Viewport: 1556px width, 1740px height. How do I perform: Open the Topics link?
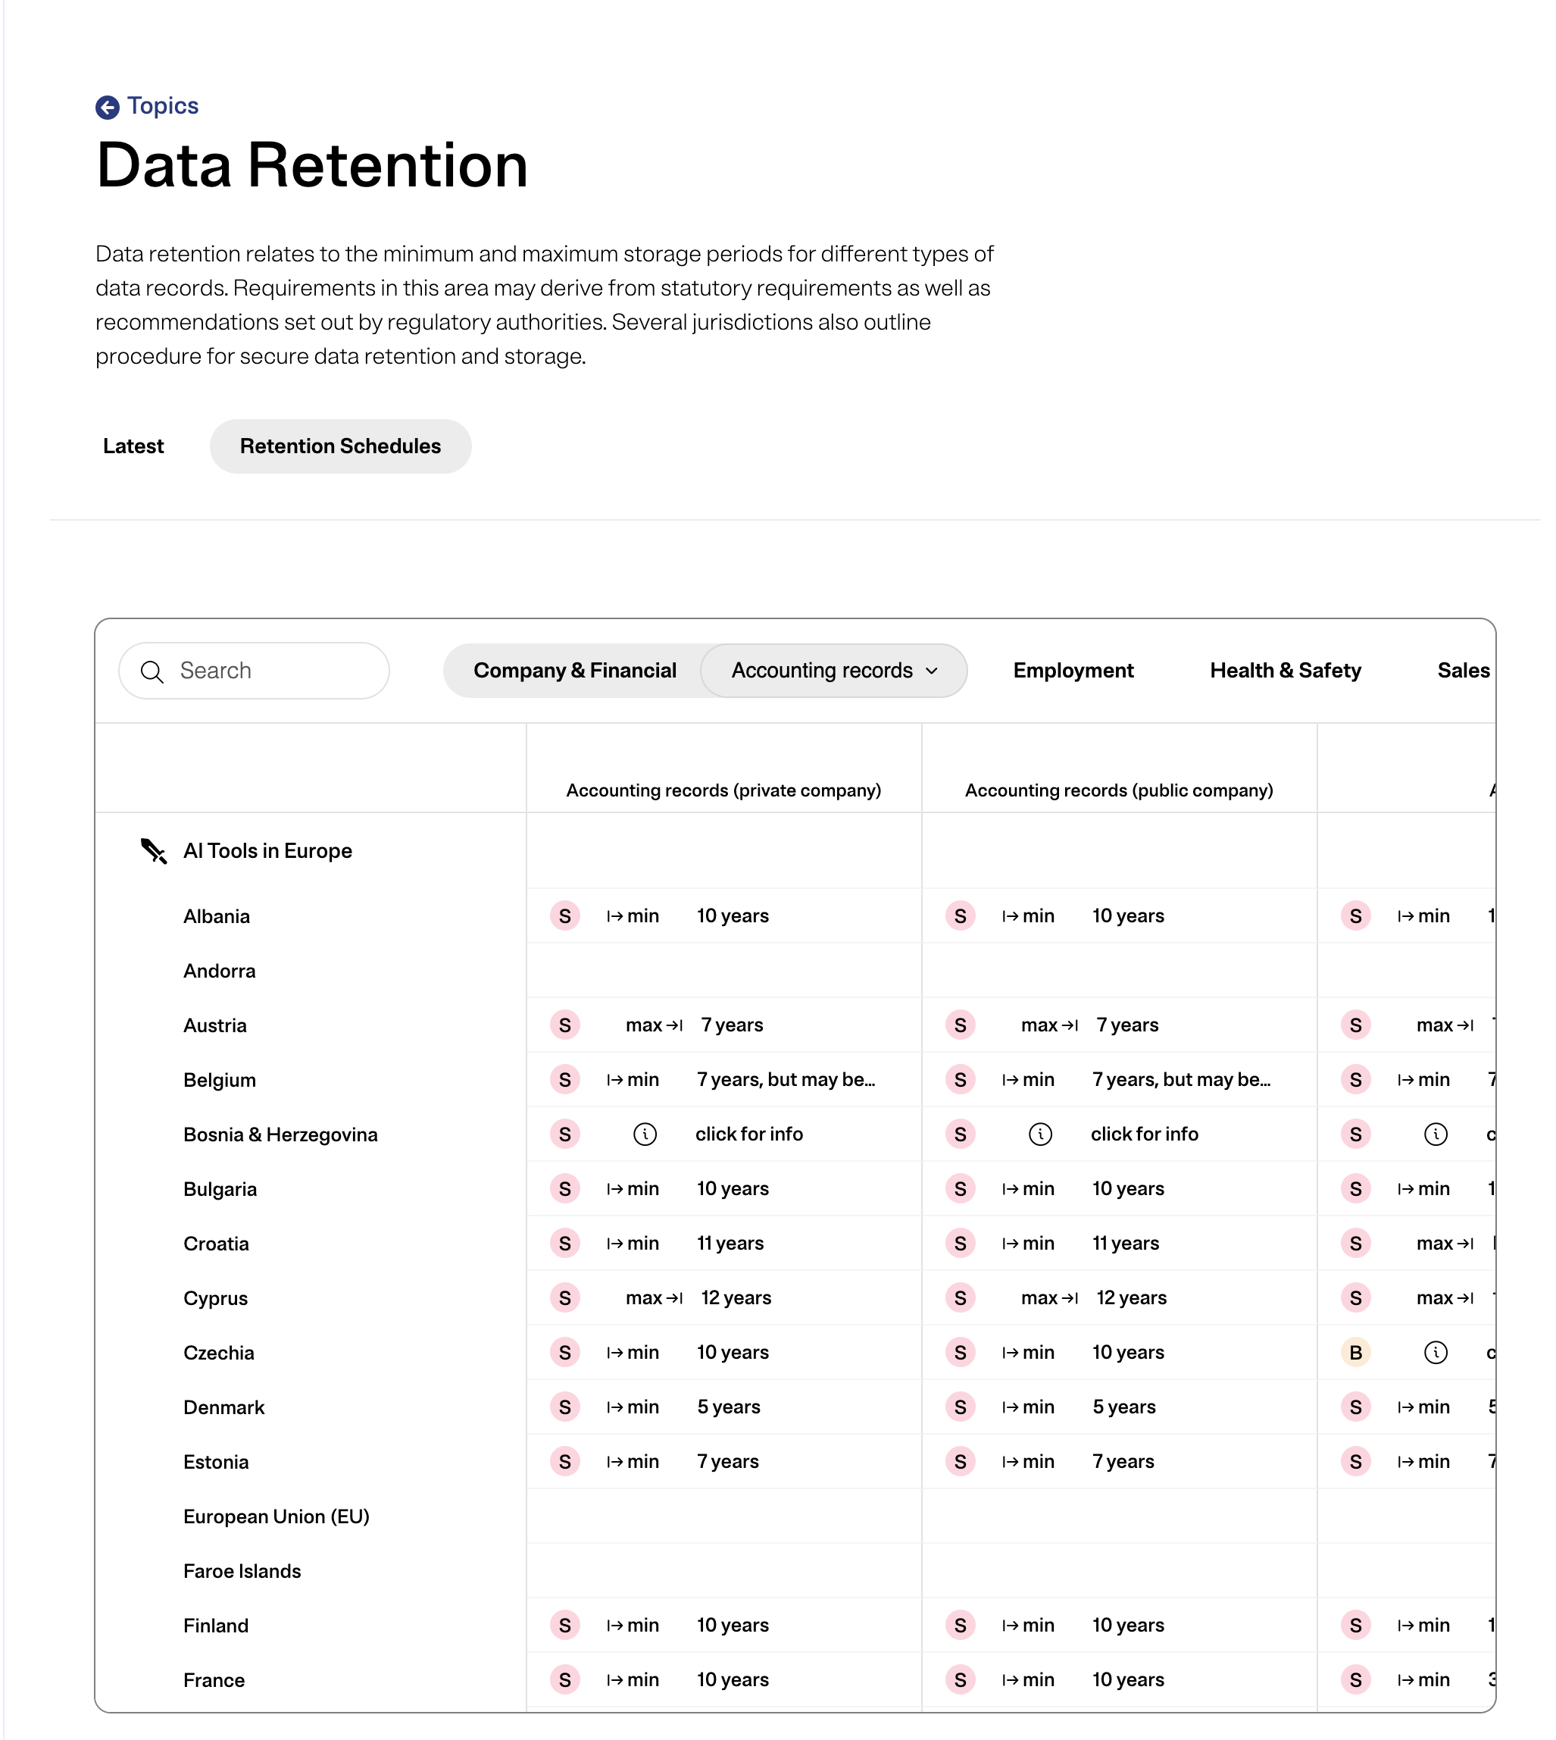(162, 105)
